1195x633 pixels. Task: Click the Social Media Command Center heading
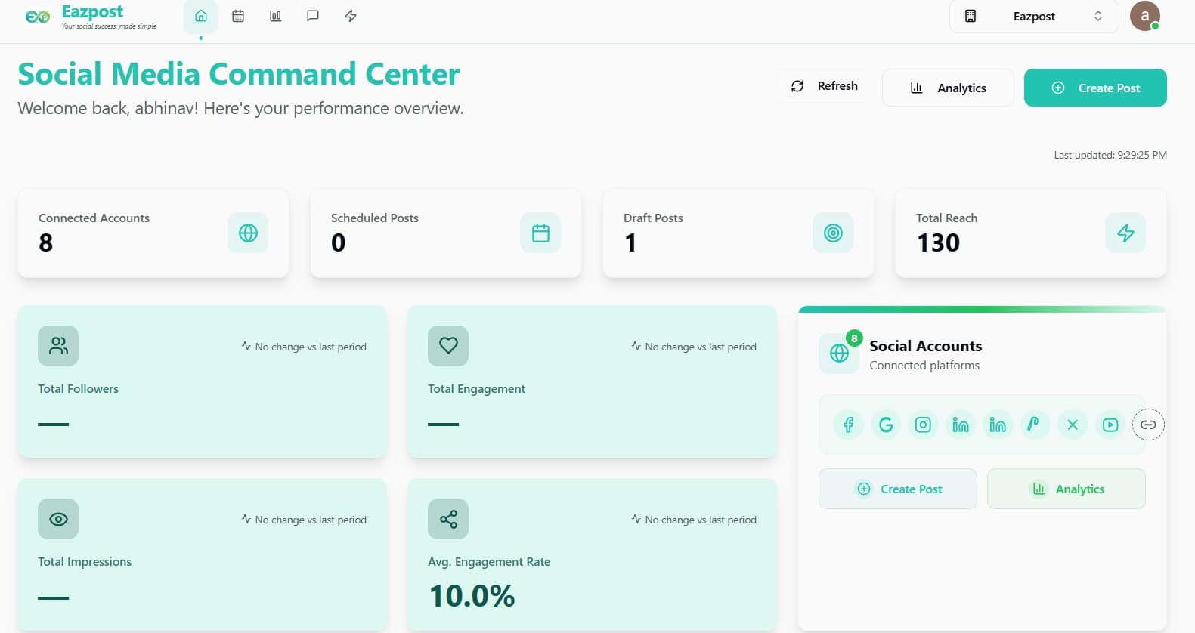point(239,74)
